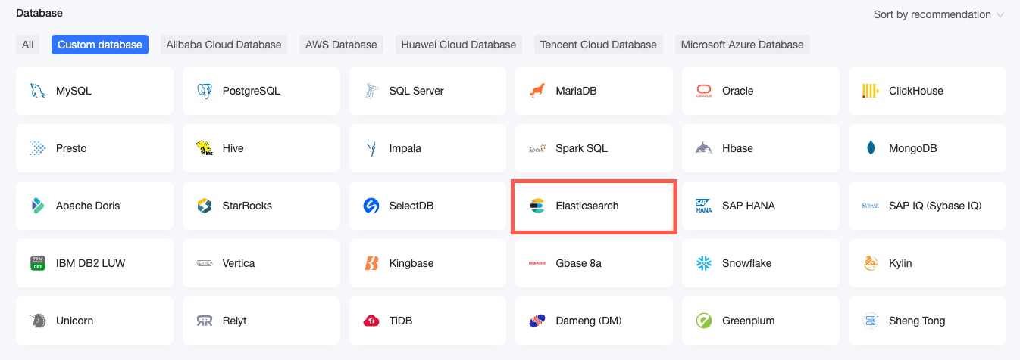1020x360 pixels.
Task: Switch to Microsoft Azure Database tab
Action: pyautogui.click(x=743, y=45)
